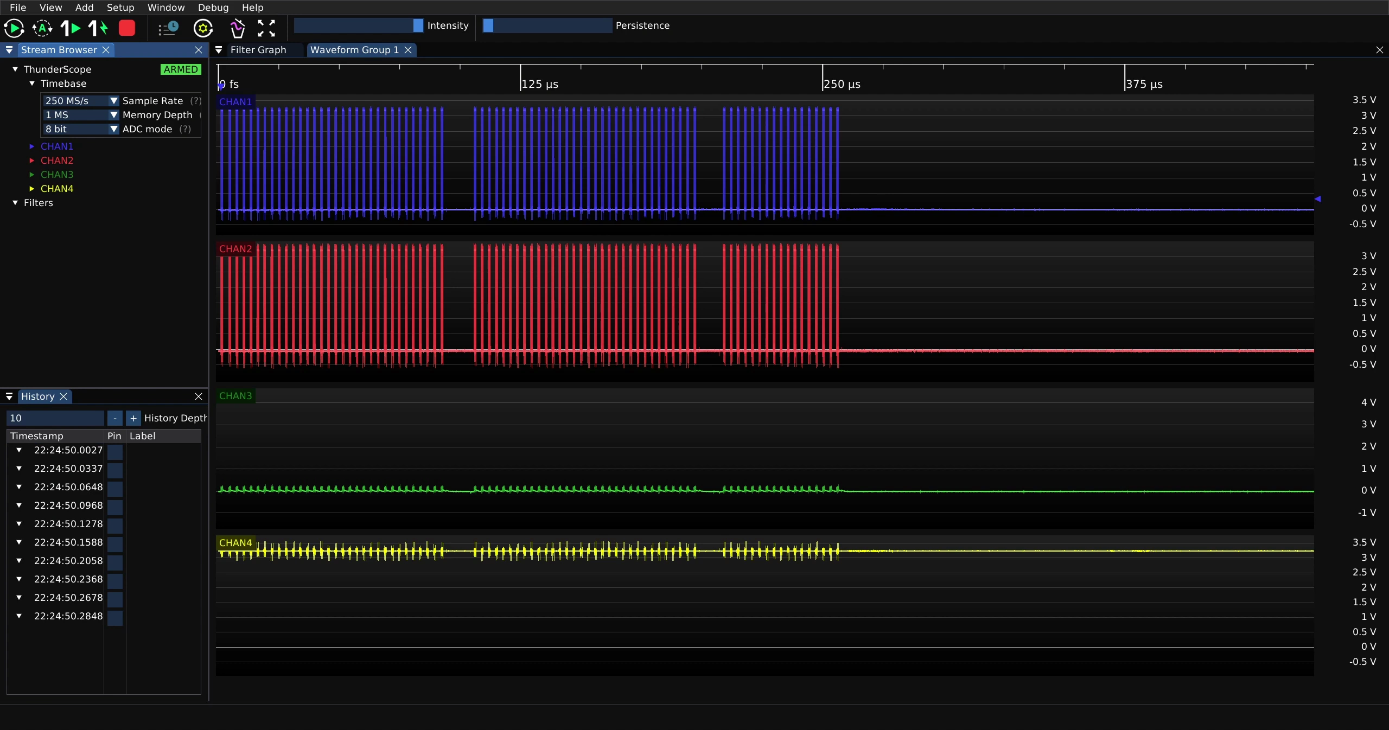
Task: Open the File menu
Action: coord(18,8)
